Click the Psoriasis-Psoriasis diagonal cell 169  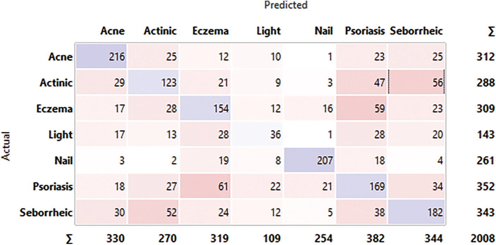[x=362, y=186]
